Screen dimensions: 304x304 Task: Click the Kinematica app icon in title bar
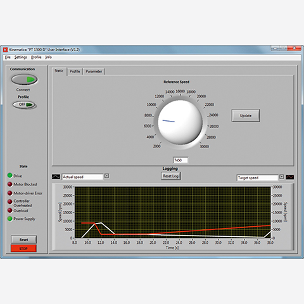click(6, 50)
